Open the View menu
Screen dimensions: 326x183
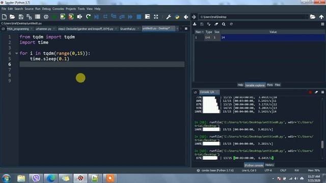pos(90,9)
